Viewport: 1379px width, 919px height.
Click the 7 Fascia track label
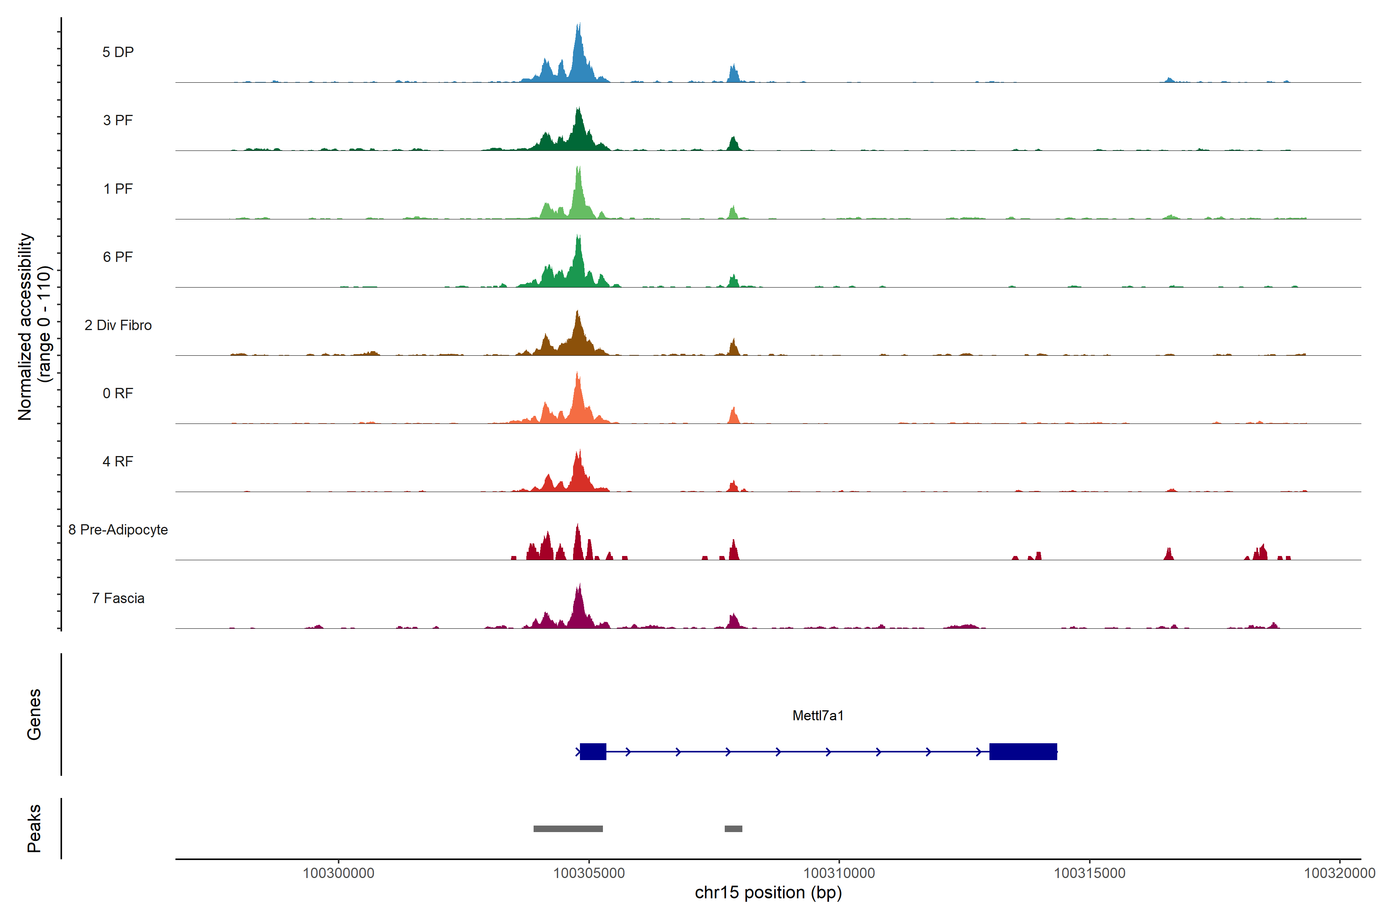(x=118, y=598)
